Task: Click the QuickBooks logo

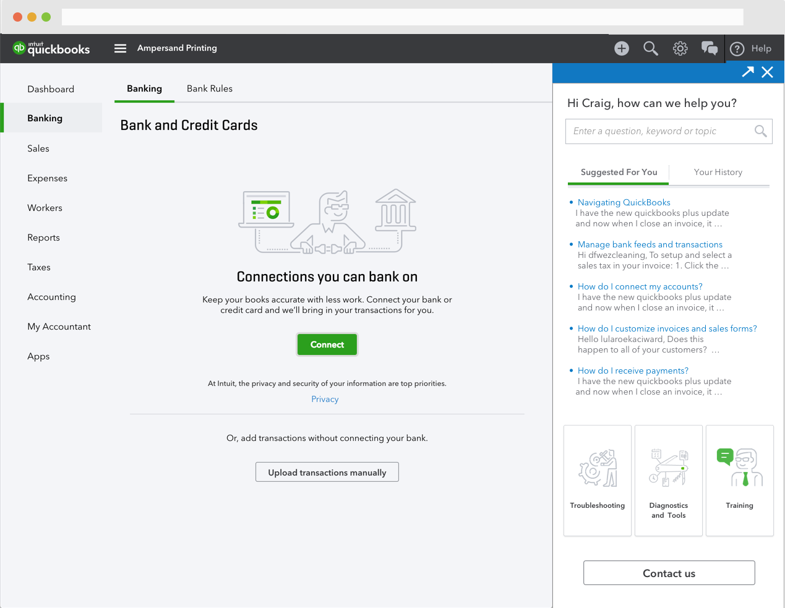Action: [51, 48]
